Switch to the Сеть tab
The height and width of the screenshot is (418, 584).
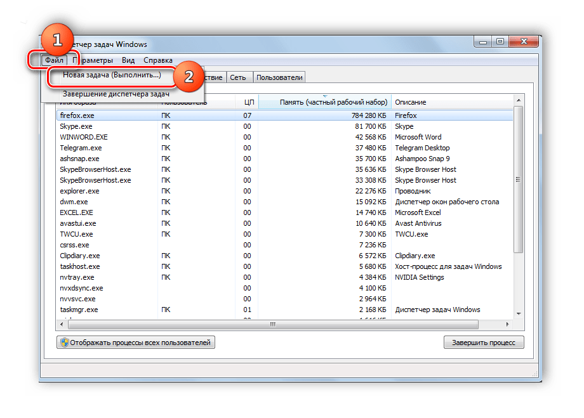click(238, 77)
